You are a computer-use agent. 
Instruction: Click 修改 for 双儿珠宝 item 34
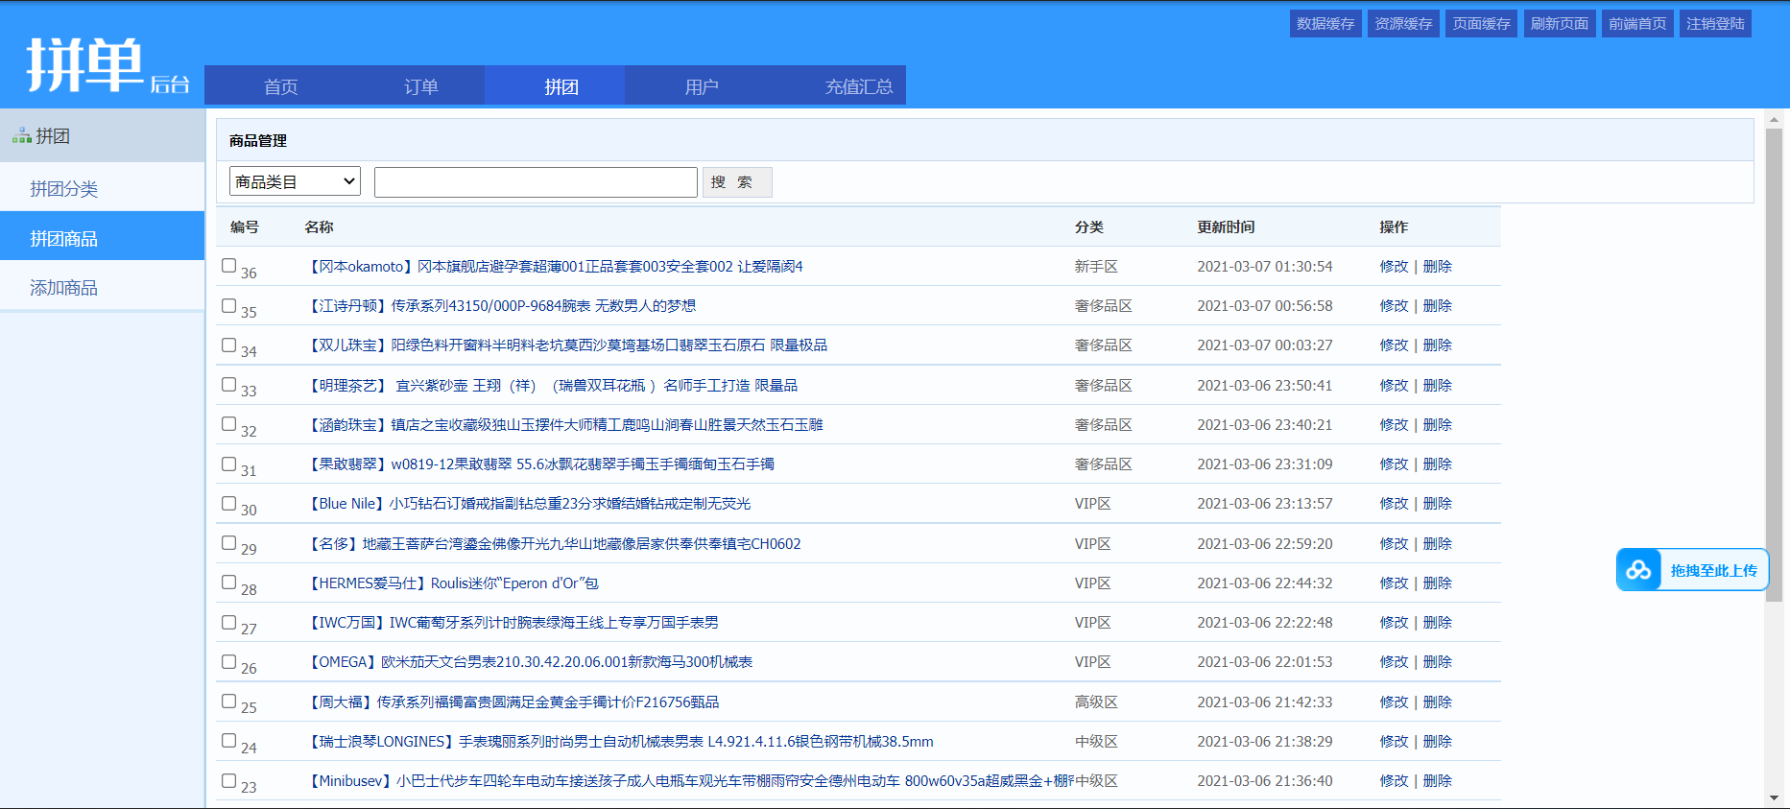point(1394,345)
